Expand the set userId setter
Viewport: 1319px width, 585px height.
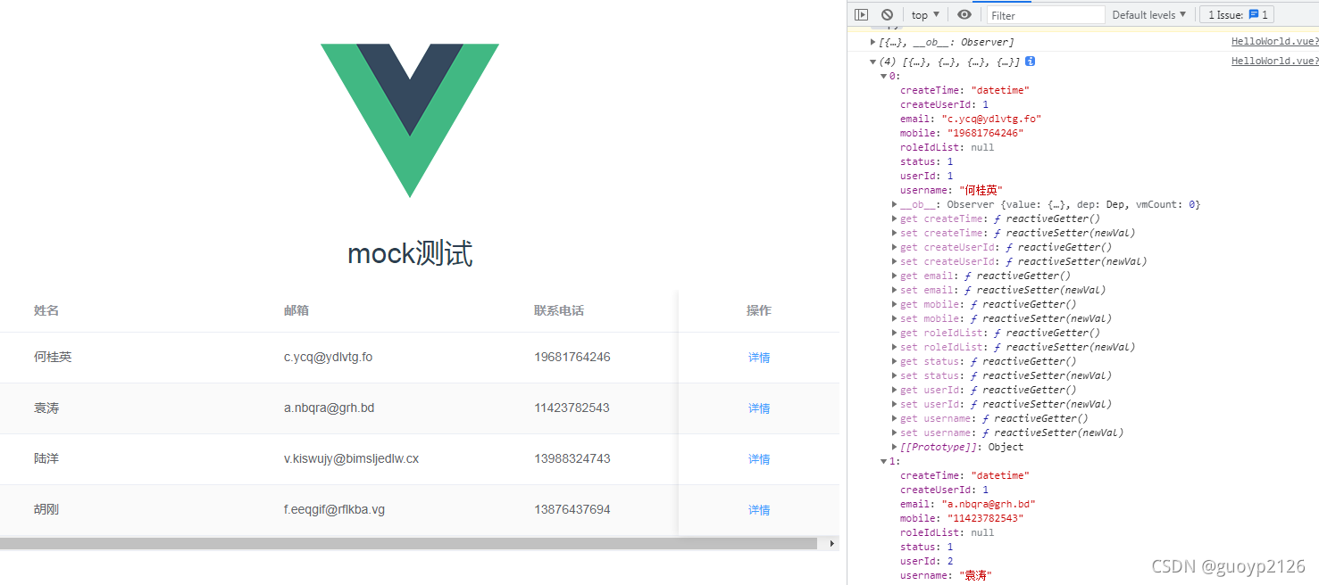pos(895,404)
